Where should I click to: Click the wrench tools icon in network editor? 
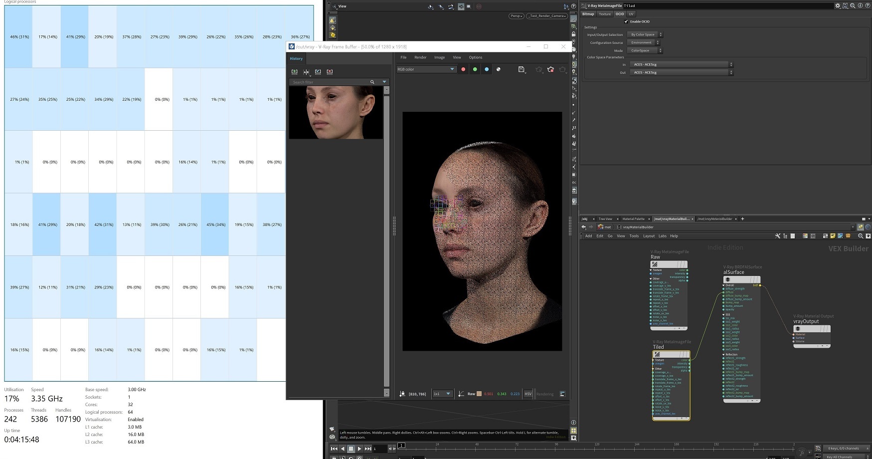tap(777, 236)
